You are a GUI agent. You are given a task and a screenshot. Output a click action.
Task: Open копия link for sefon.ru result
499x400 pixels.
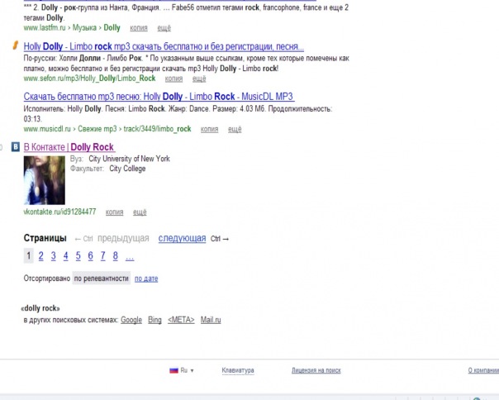click(x=173, y=79)
